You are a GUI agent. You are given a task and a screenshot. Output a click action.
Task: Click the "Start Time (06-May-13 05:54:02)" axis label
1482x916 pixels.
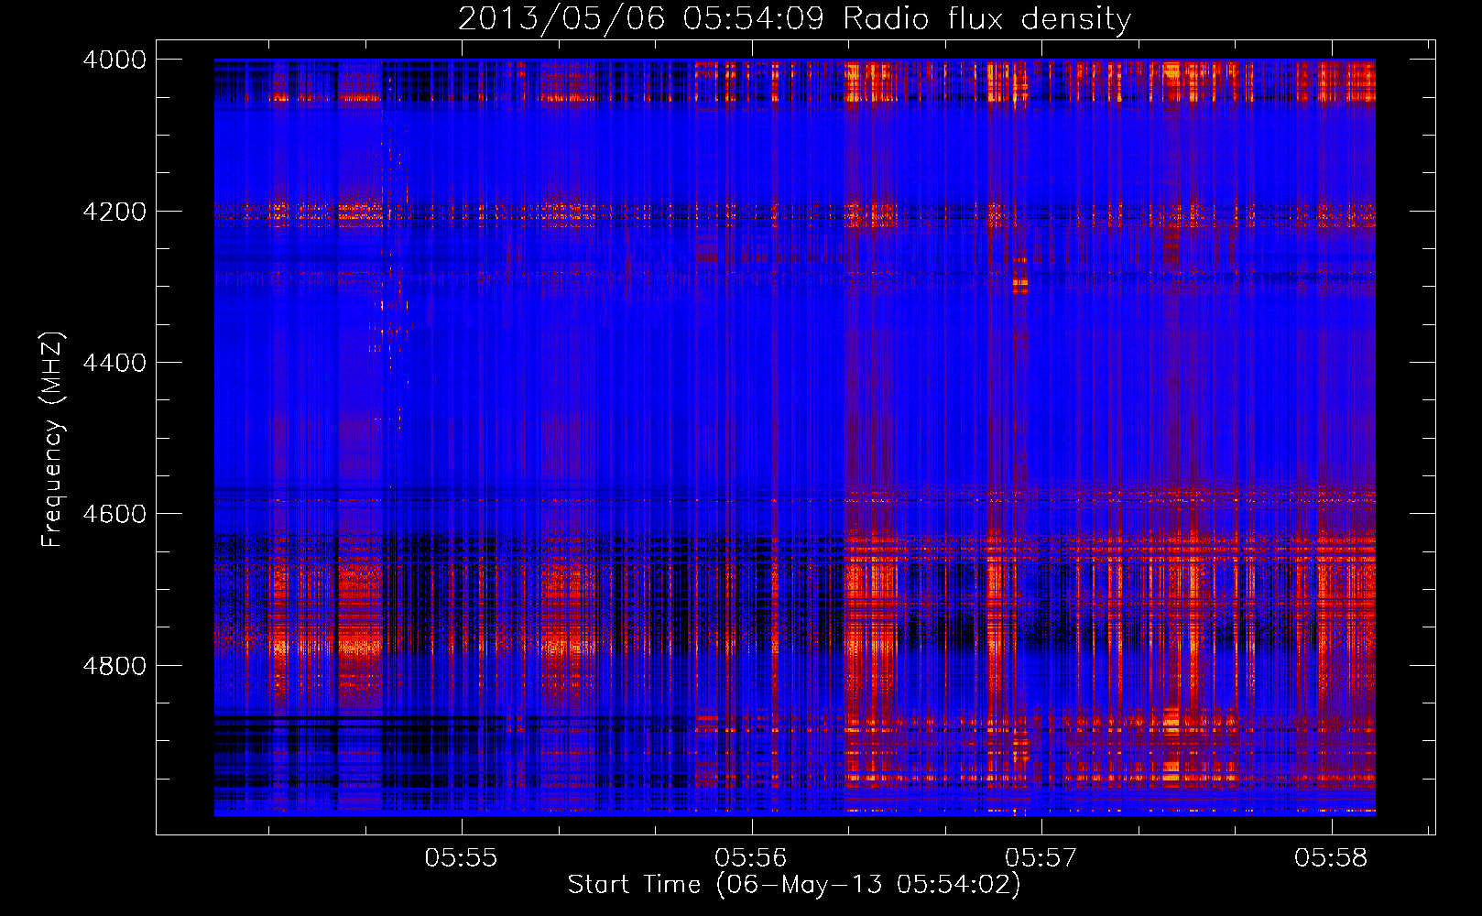(794, 885)
